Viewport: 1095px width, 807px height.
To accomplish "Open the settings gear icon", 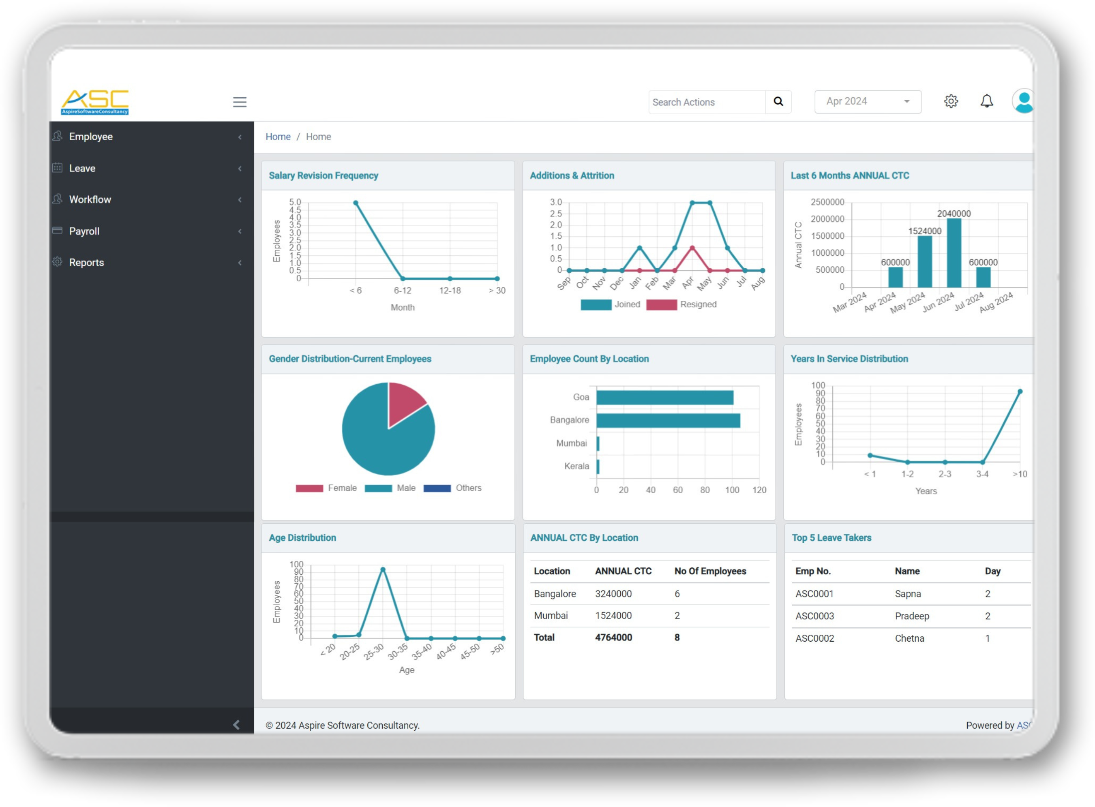I will tap(951, 101).
